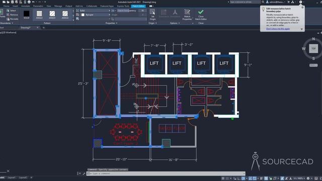This screenshot has height=181, width=322.
Task: Toggle the Annotative hatch option
Action: 175,14
